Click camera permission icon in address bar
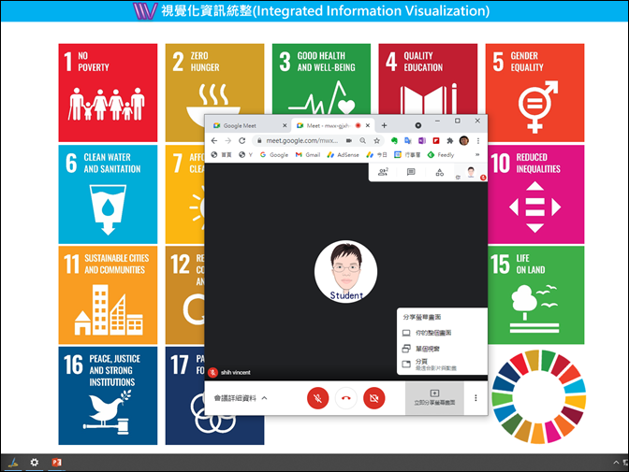629x472 pixels. coord(349,140)
